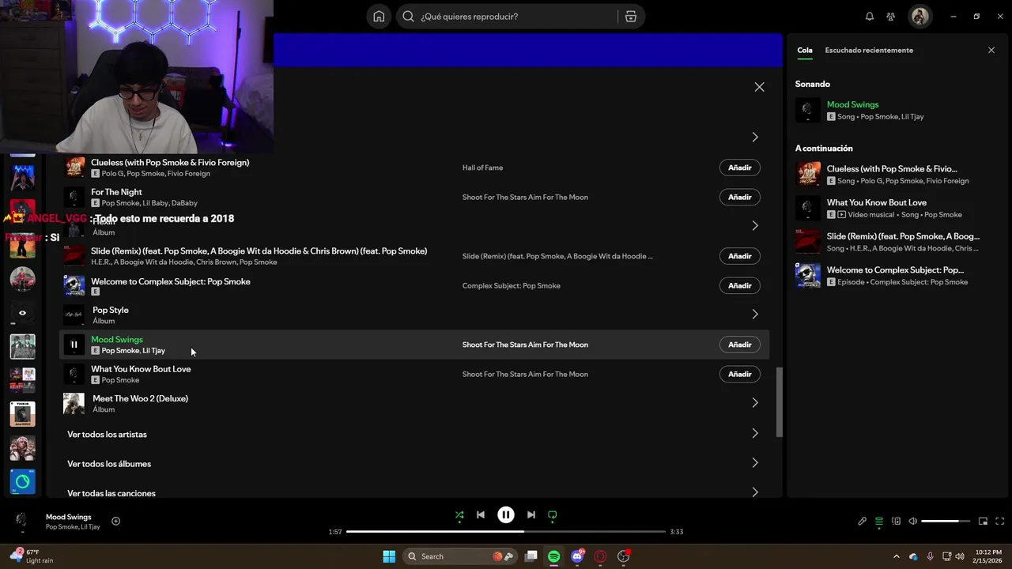Open the connect to a device icon
The image size is (1012, 569).
click(896, 522)
